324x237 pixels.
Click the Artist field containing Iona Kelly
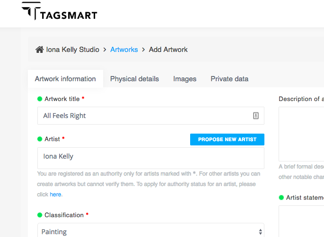tap(150, 158)
